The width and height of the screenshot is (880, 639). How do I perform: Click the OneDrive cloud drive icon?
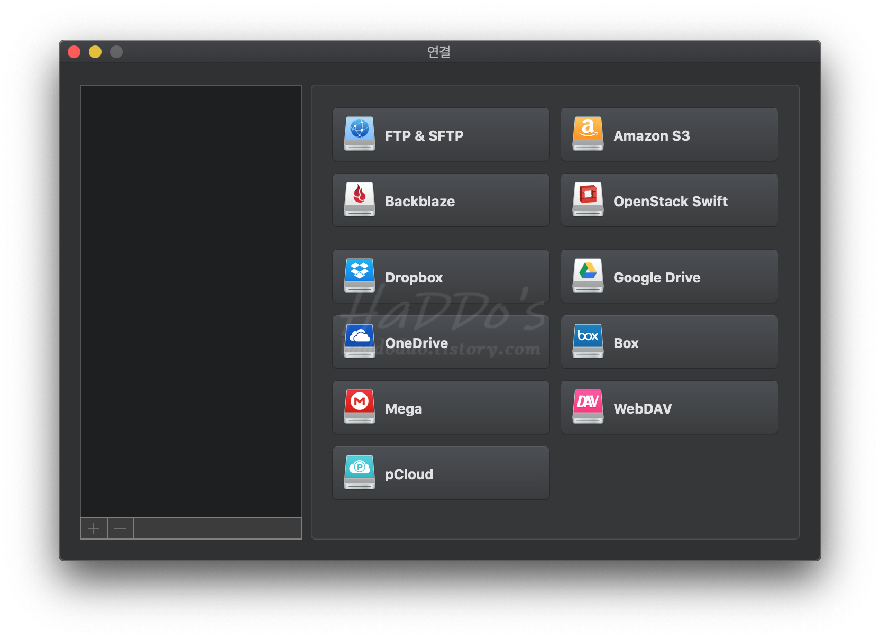coord(360,341)
